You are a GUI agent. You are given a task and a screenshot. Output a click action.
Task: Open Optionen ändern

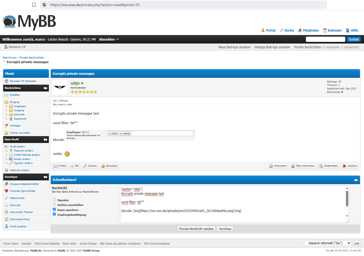pyautogui.click(x=20, y=170)
